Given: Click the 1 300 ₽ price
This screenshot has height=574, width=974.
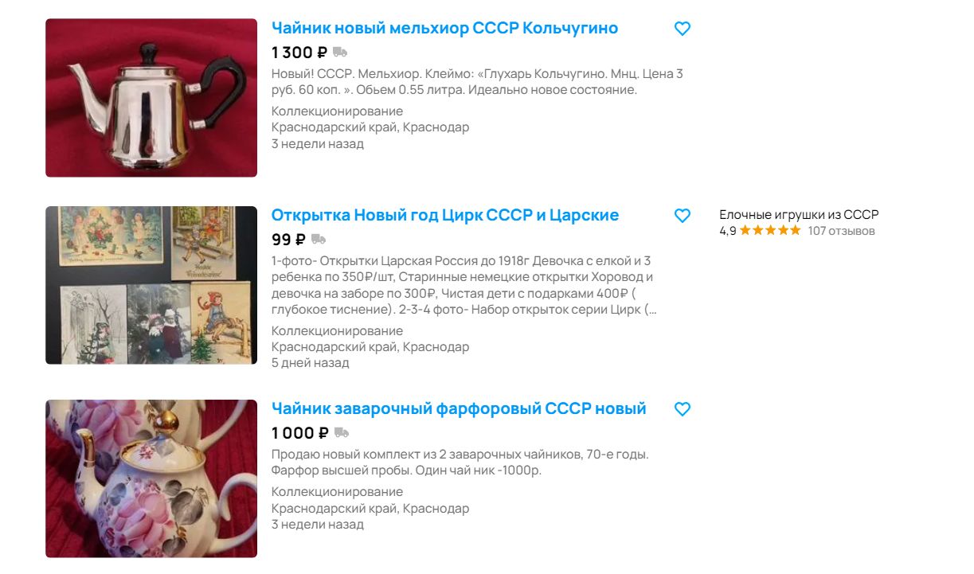Looking at the screenshot, I should (x=299, y=53).
